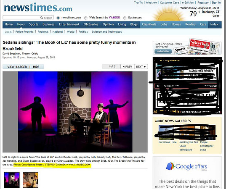Screen dimensions: 226x189
Task: Open the Hurricane Irene gallery link
Action: pyautogui.click(x=168, y=142)
